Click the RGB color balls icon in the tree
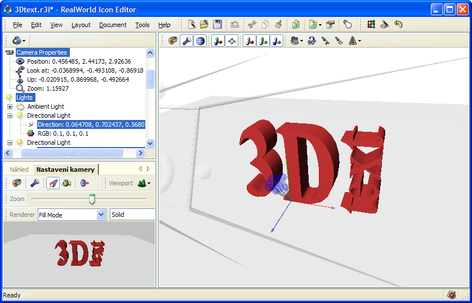472x303 pixels. [31, 133]
